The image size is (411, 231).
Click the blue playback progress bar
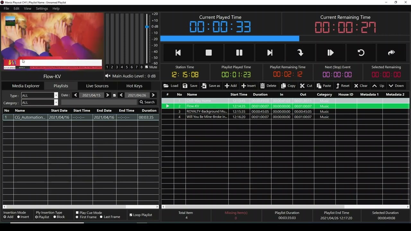(x=230, y=38)
